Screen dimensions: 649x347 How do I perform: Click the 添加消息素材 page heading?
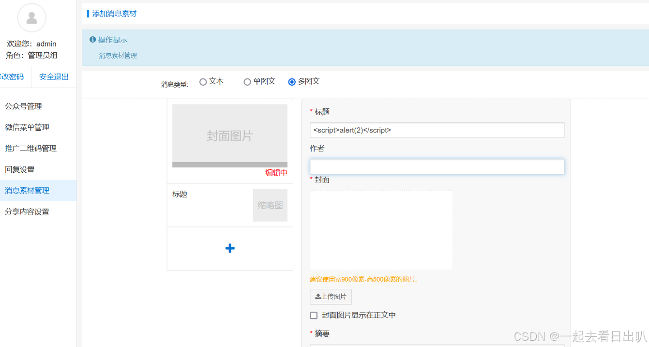click(x=114, y=14)
